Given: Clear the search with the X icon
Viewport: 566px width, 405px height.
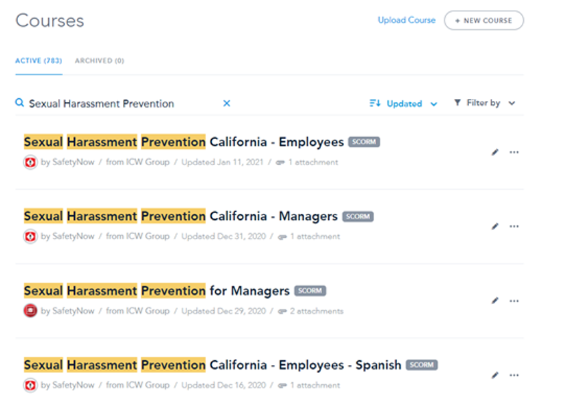Looking at the screenshot, I should point(227,104).
